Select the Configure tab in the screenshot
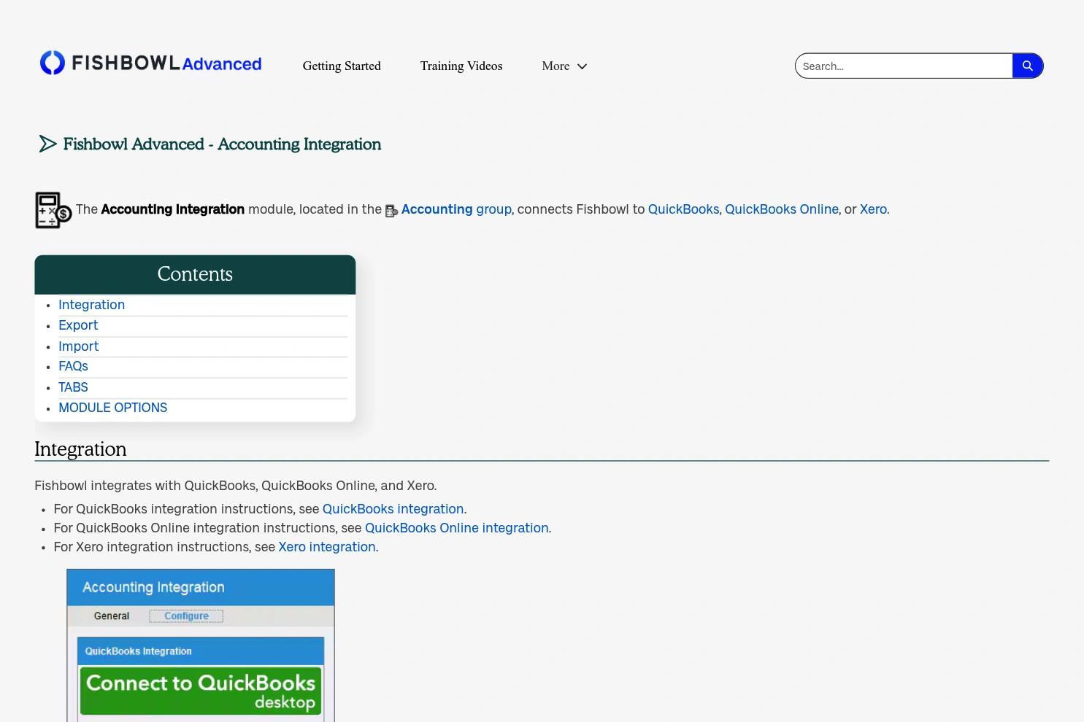 click(x=186, y=616)
